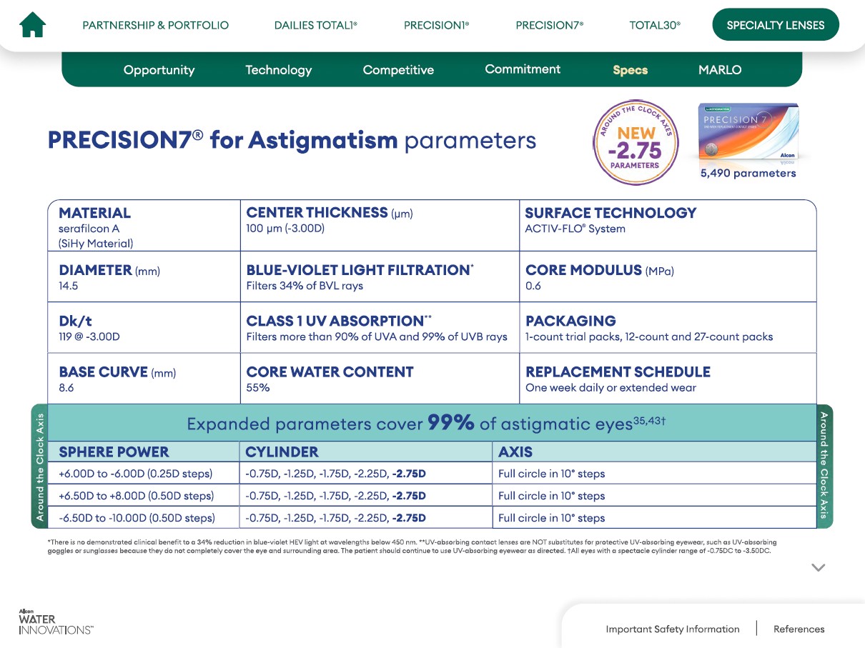Click the '5,490 parameters' caption
This screenshot has width=865, height=648.
pos(748,173)
